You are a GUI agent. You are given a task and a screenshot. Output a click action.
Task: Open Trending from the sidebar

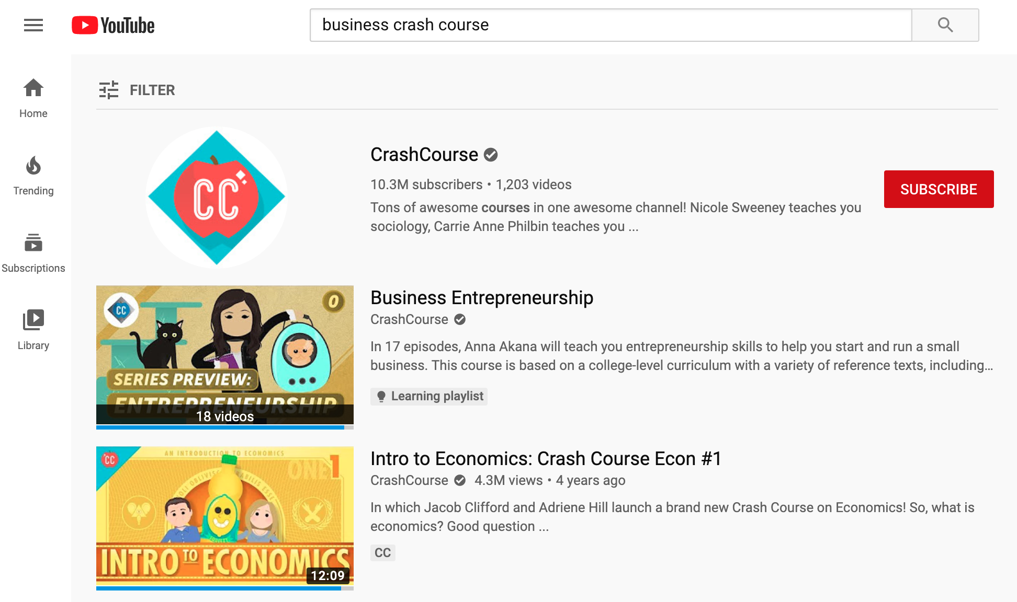tap(33, 176)
